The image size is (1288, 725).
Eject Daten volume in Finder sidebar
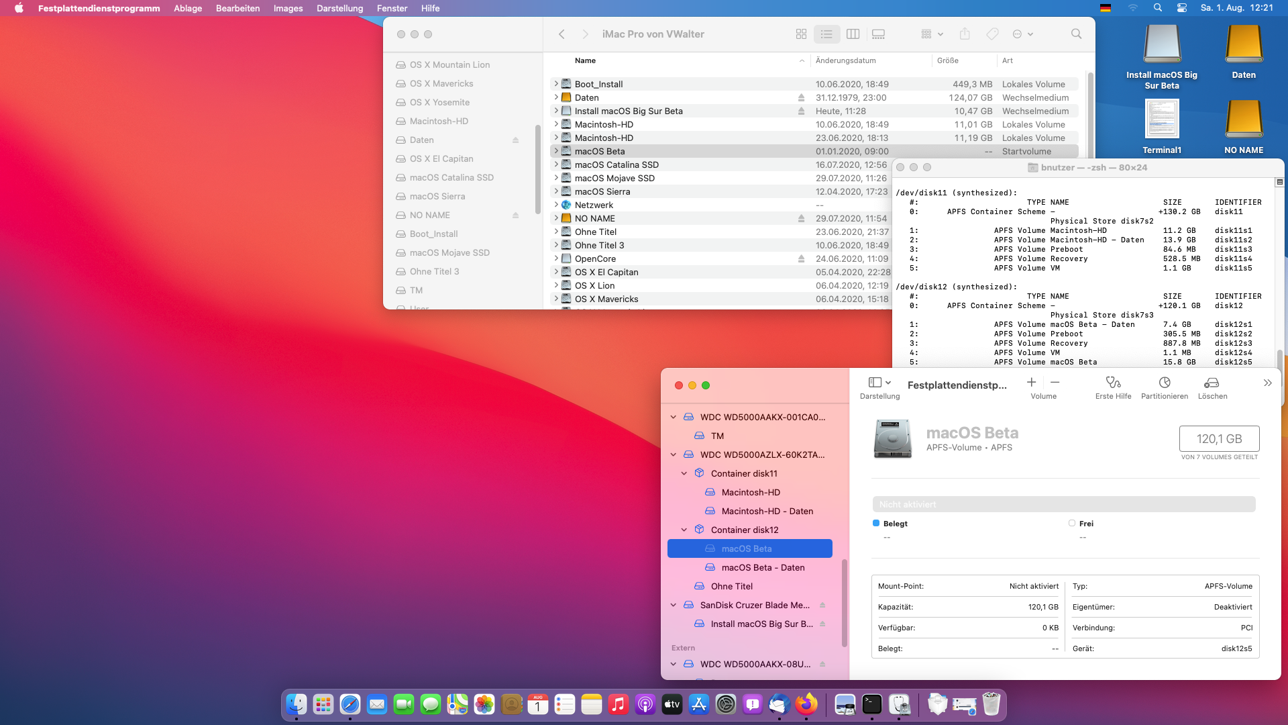pos(515,140)
